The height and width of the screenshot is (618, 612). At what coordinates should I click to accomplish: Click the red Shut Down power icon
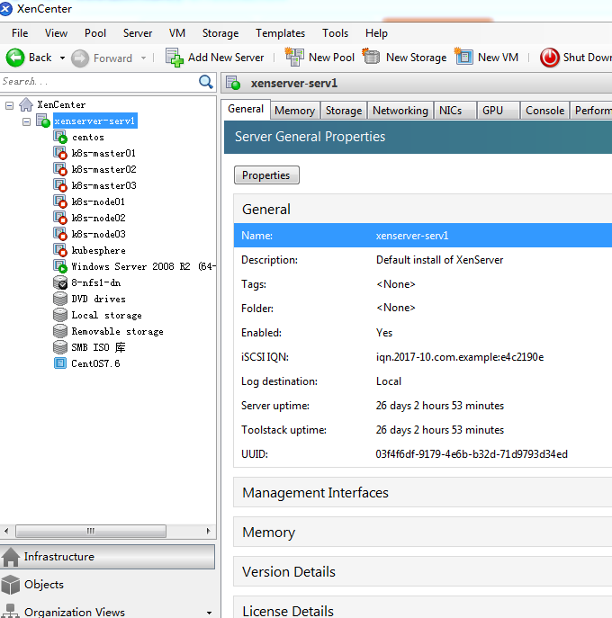[549, 58]
